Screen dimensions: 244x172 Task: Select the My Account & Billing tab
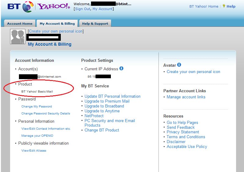pos(57,23)
